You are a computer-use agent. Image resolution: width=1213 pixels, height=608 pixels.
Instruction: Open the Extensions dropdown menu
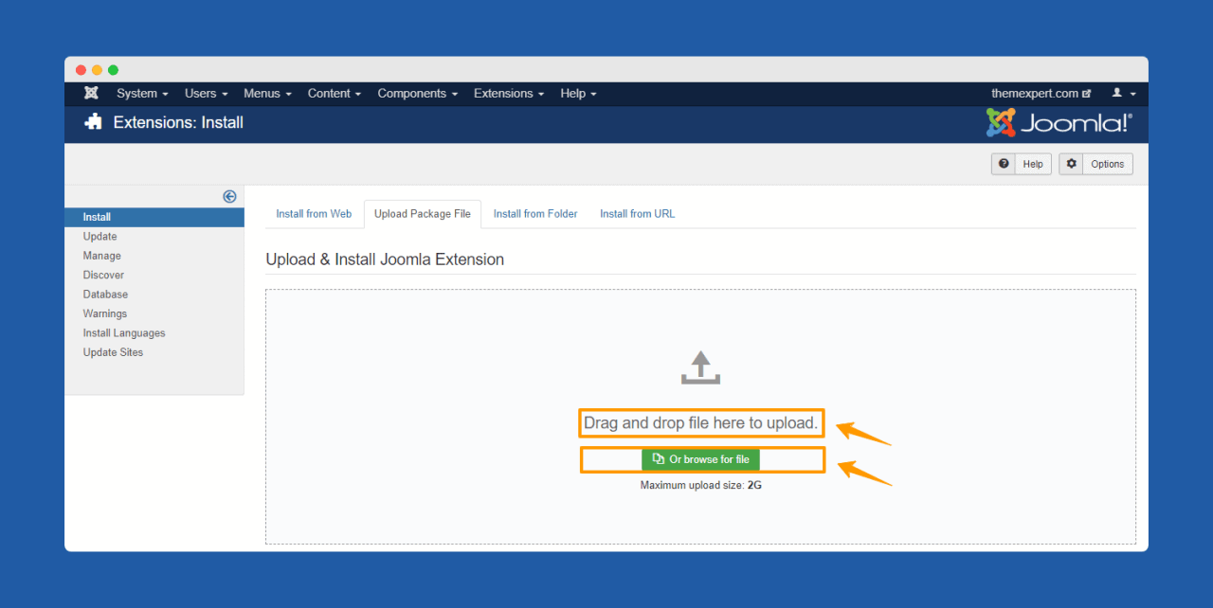509,93
